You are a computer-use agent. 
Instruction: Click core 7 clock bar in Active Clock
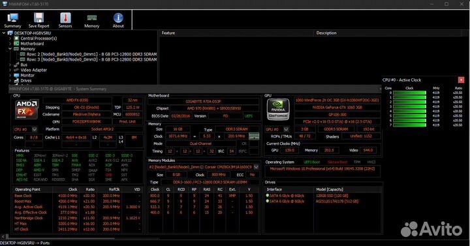click(x=409, y=125)
